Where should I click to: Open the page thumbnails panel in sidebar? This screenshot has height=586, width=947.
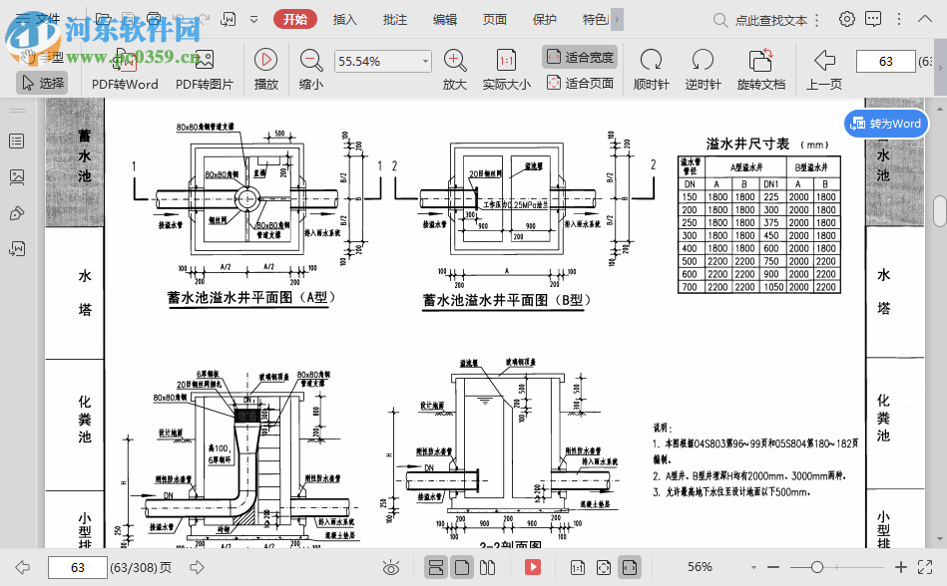[15, 177]
